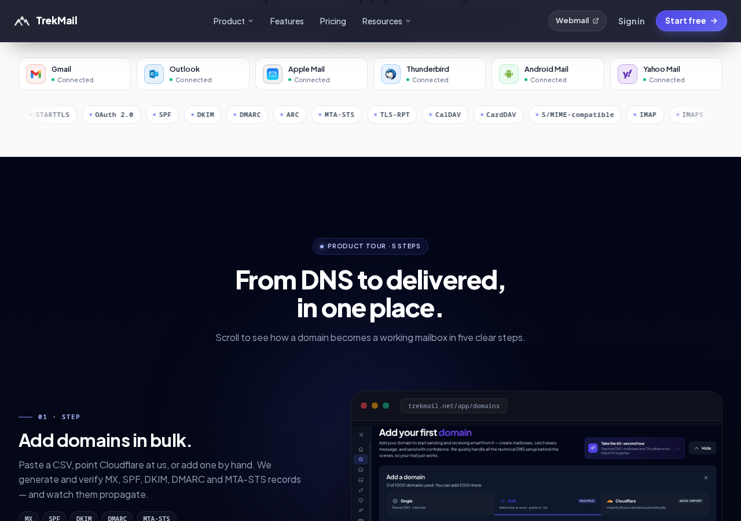The image size is (741, 521).
Task: Open the Features nav item
Action: click(x=287, y=21)
